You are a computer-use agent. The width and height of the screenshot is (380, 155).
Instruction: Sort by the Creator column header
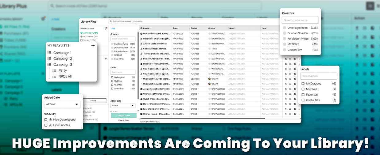click(212, 28)
